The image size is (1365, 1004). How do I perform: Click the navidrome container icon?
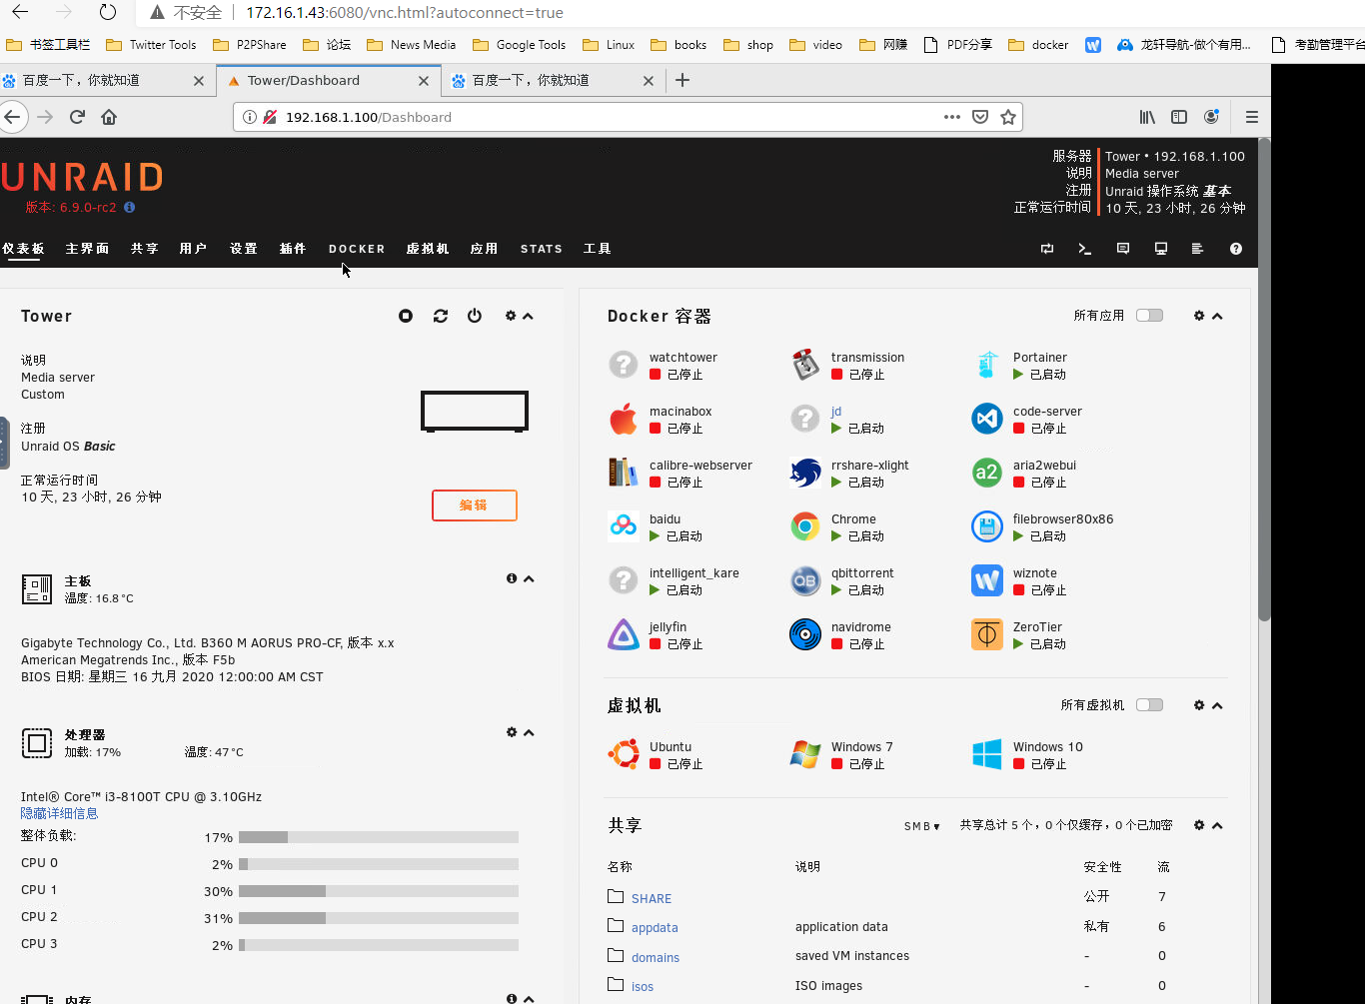[x=805, y=634]
